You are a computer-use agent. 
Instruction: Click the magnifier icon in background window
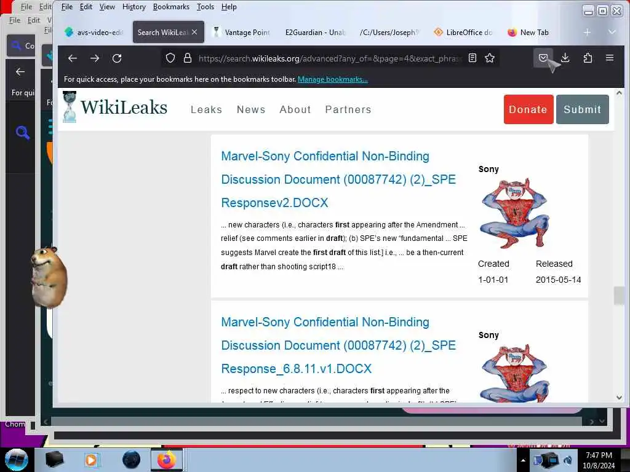click(x=23, y=133)
